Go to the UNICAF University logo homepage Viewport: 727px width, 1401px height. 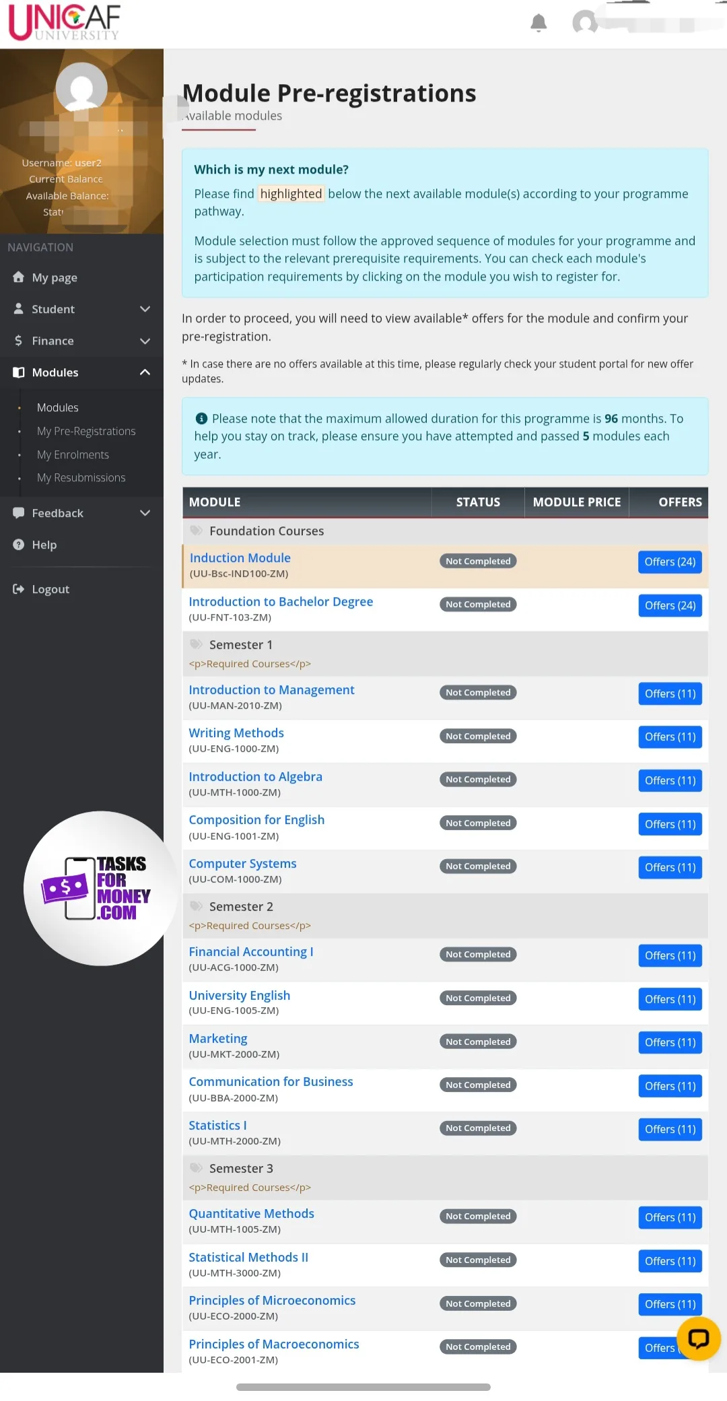(x=65, y=22)
